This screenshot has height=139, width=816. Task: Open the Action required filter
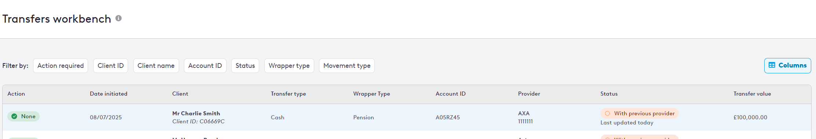pyautogui.click(x=61, y=66)
